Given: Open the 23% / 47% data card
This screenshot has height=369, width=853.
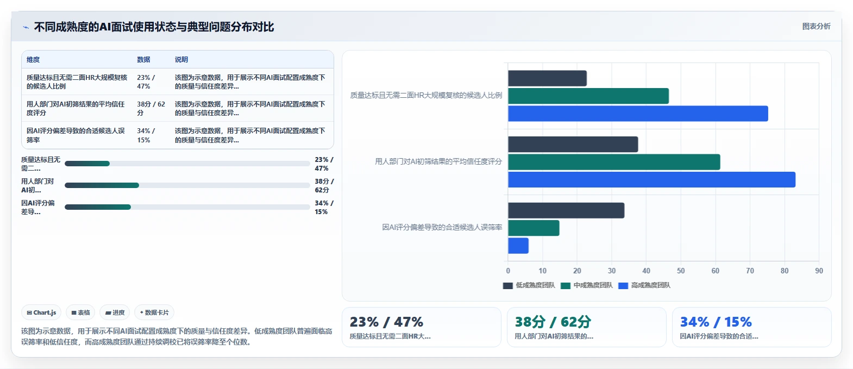Looking at the screenshot, I should pos(421,327).
